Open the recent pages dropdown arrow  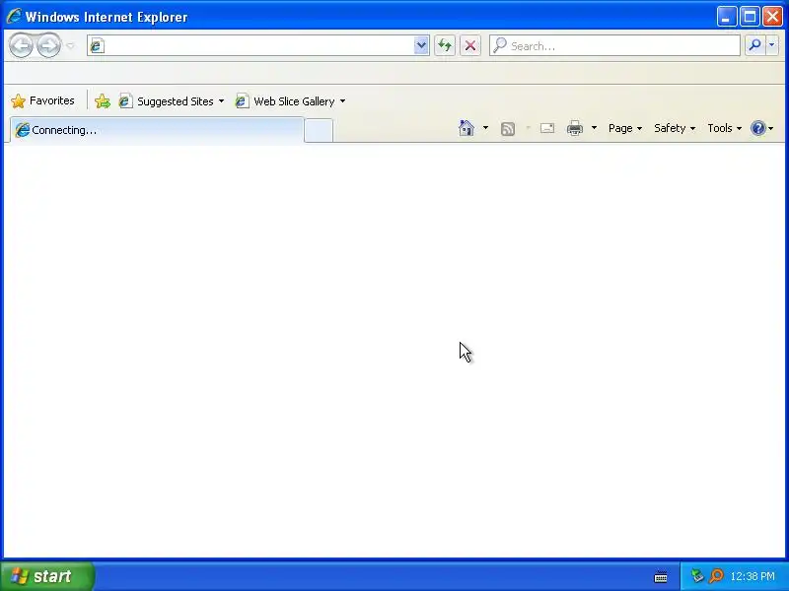pos(70,45)
